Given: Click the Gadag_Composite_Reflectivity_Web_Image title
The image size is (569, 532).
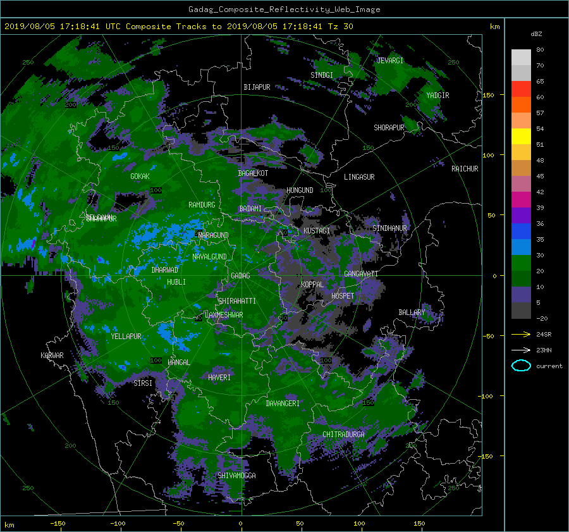Looking at the screenshot, I should click(x=284, y=9).
